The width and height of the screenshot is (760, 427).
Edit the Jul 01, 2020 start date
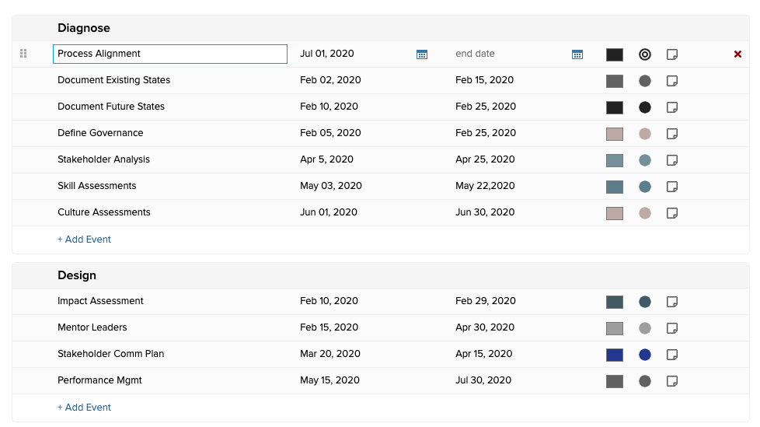tap(327, 54)
